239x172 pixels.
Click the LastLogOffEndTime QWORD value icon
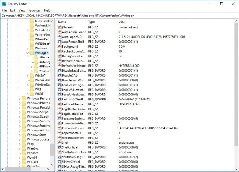(59, 100)
